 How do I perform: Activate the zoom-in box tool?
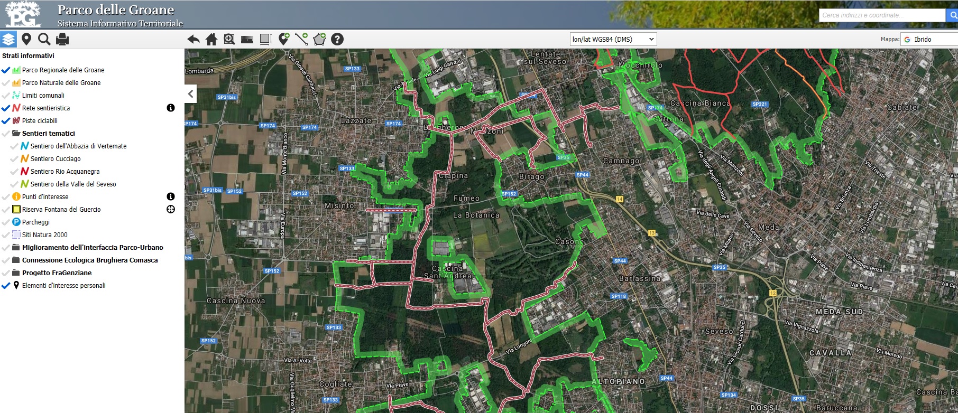click(x=229, y=39)
